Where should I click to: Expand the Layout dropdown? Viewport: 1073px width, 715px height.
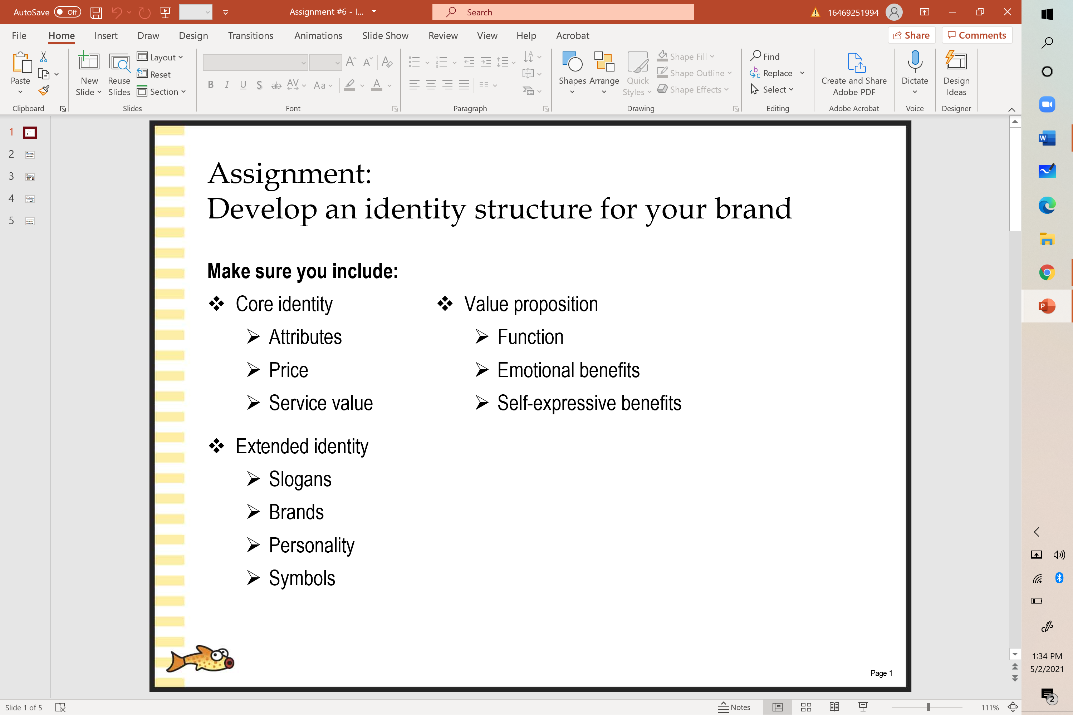coord(160,57)
